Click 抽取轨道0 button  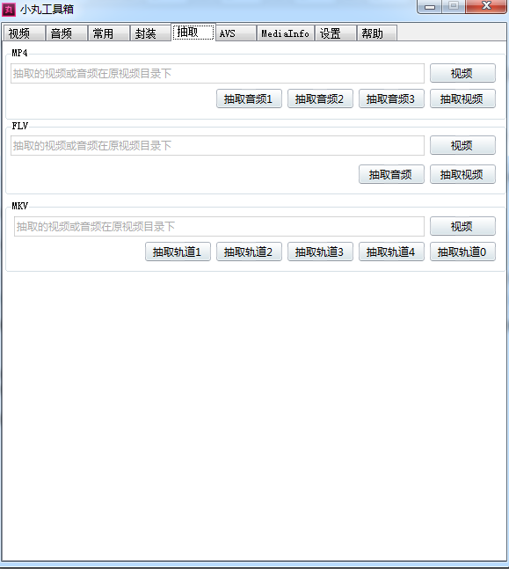pos(462,252)
